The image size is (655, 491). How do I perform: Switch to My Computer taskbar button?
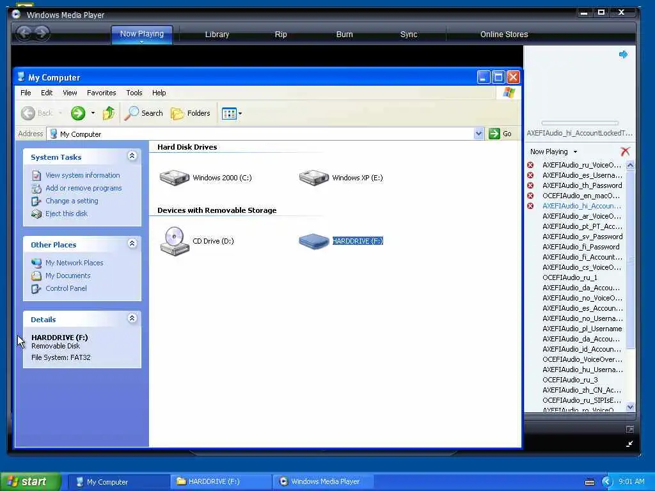pyautogui.click(x=118, y=482)
